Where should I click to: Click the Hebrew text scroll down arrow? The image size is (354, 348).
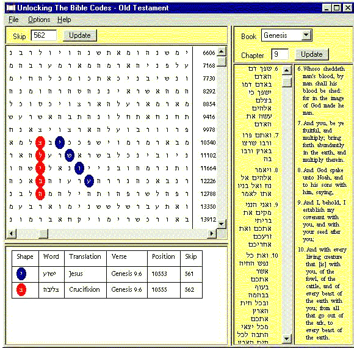287,338
